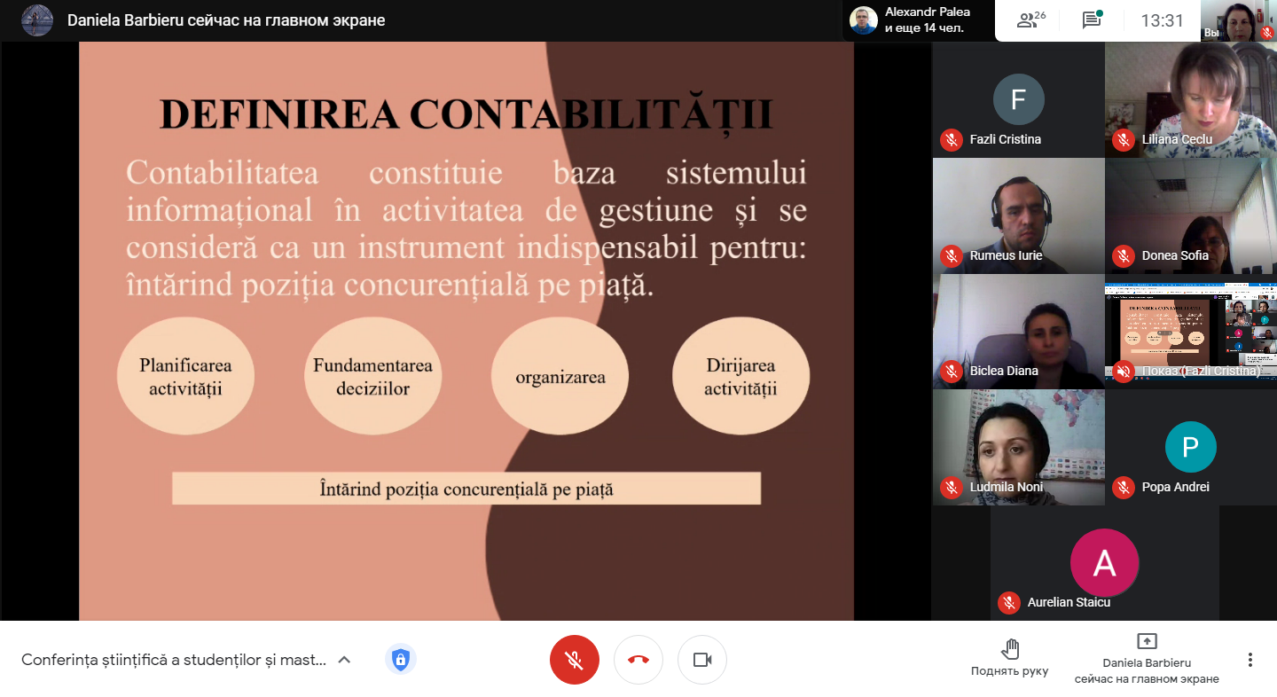This screenshot has width=1277, height=697.
Task: Select Liliana Ceclu video tile
Action: [1190, 99]
